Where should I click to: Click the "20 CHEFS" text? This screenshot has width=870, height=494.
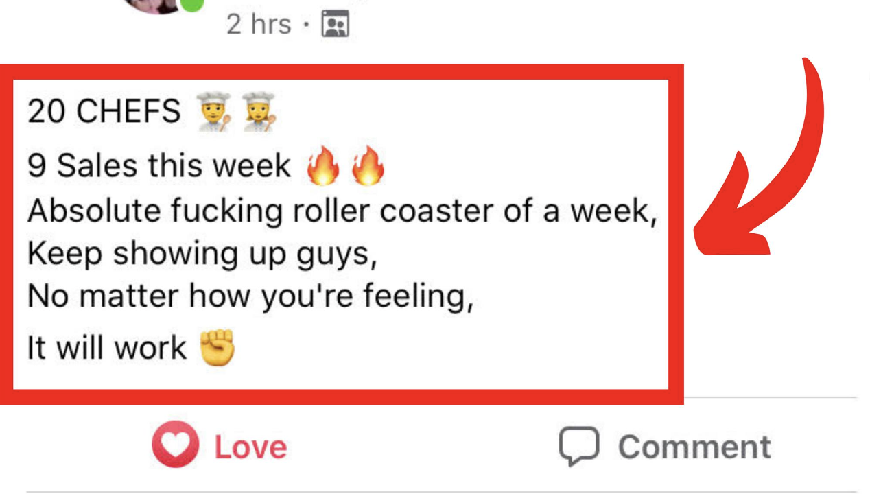click(x=104, y=111)
